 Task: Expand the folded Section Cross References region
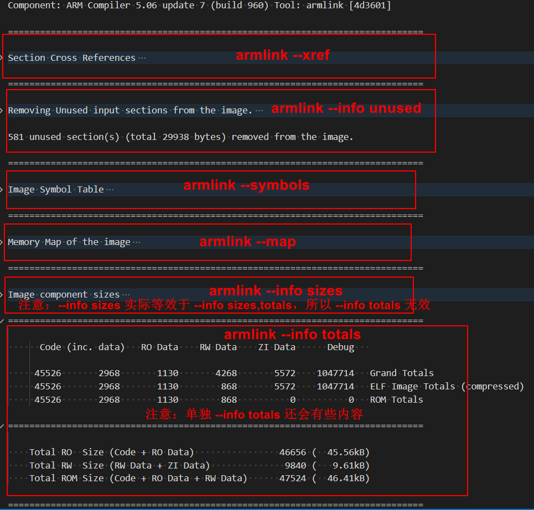(2, 58)
